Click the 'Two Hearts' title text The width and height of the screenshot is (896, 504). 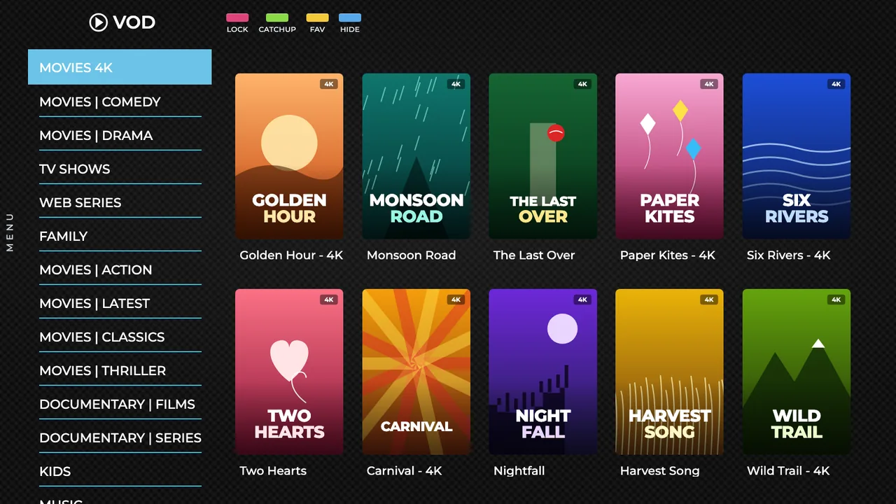pyautogui.click(x=273, y=471)
